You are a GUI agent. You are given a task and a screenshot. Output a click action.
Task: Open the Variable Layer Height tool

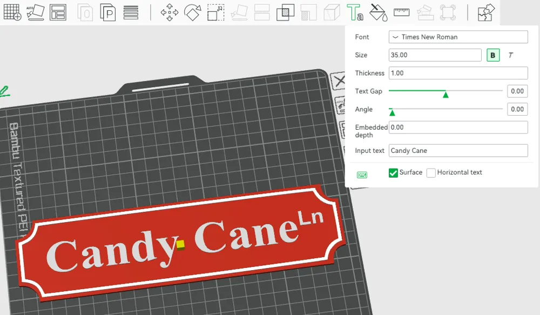(131, 12)
